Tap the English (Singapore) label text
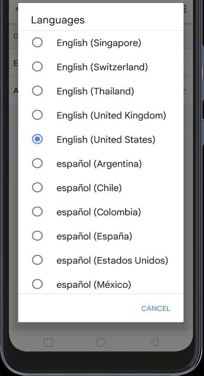 tap(99, 43)
